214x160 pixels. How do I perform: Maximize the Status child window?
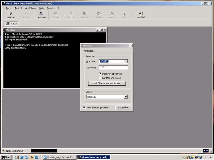[101, 30]
